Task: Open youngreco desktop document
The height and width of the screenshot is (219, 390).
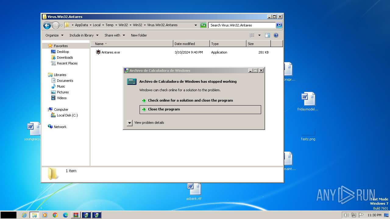Action: tap(32, 131)
